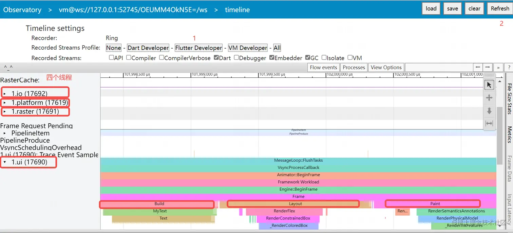The height and width of the screenshot is (233, 513).
Task: Open the View Options dropdown
Action: click(x=386, y=67)
